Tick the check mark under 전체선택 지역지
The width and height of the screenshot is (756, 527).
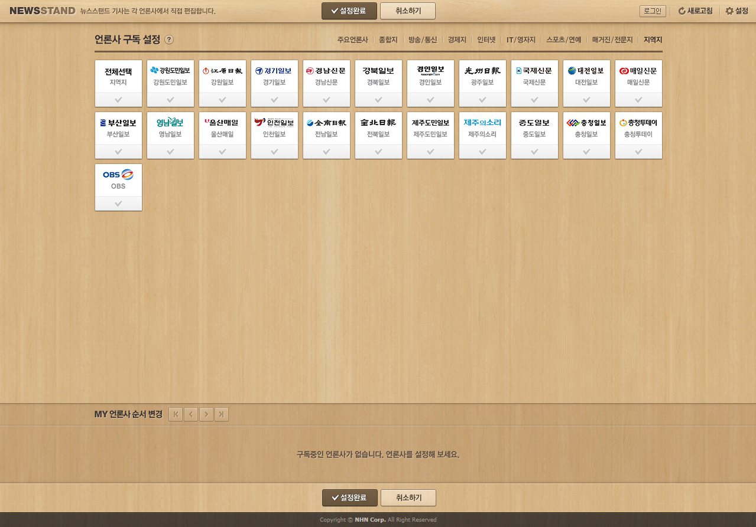click(118, 100)
